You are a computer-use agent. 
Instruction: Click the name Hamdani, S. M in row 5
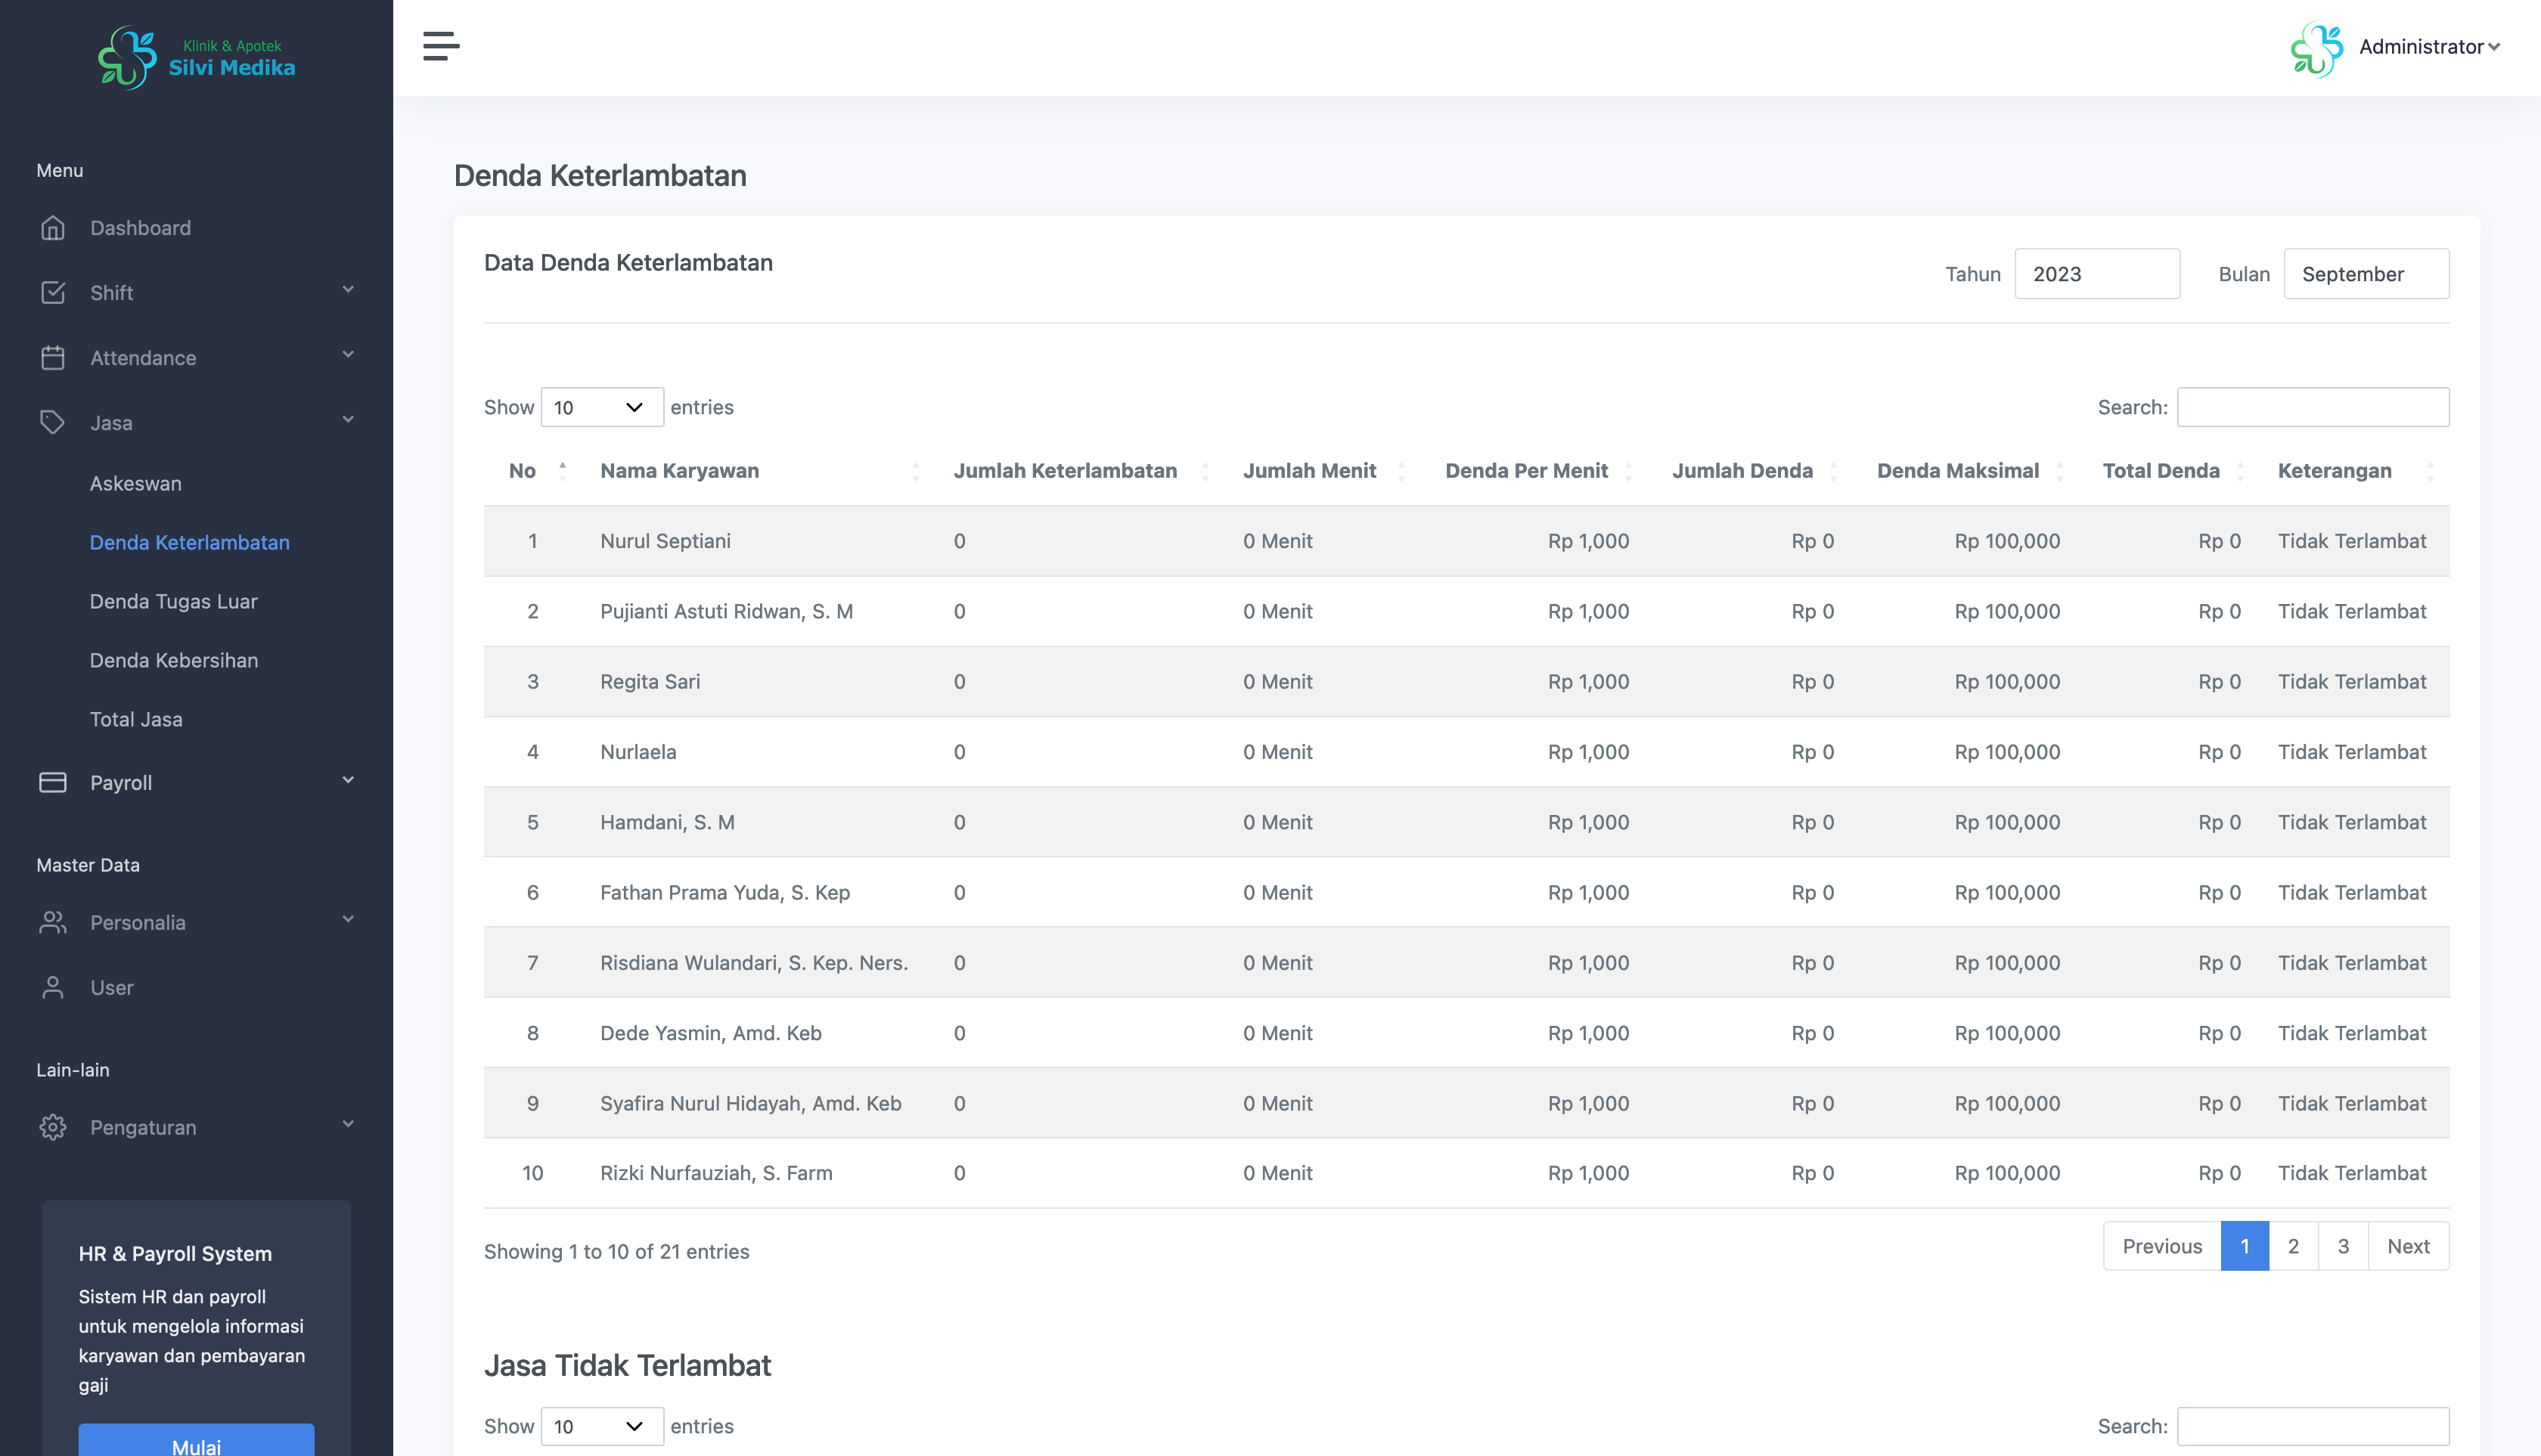[667, 822]
